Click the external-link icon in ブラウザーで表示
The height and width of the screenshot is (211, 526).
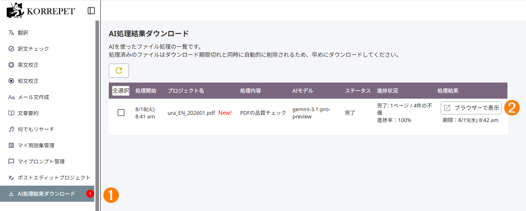click(x=447, y=108)
